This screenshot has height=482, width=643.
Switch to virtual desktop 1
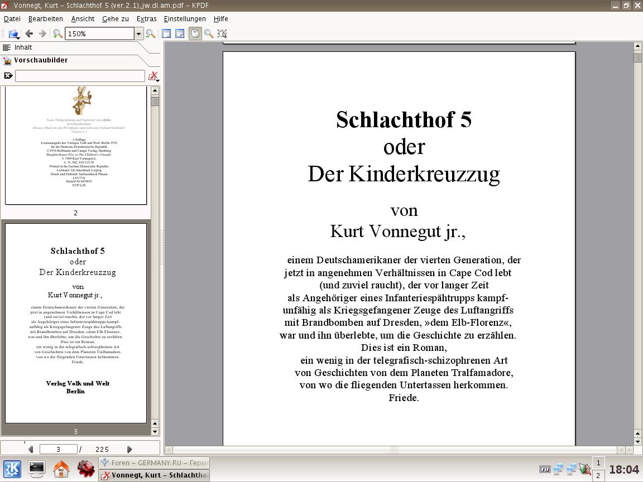click(598, 463)
